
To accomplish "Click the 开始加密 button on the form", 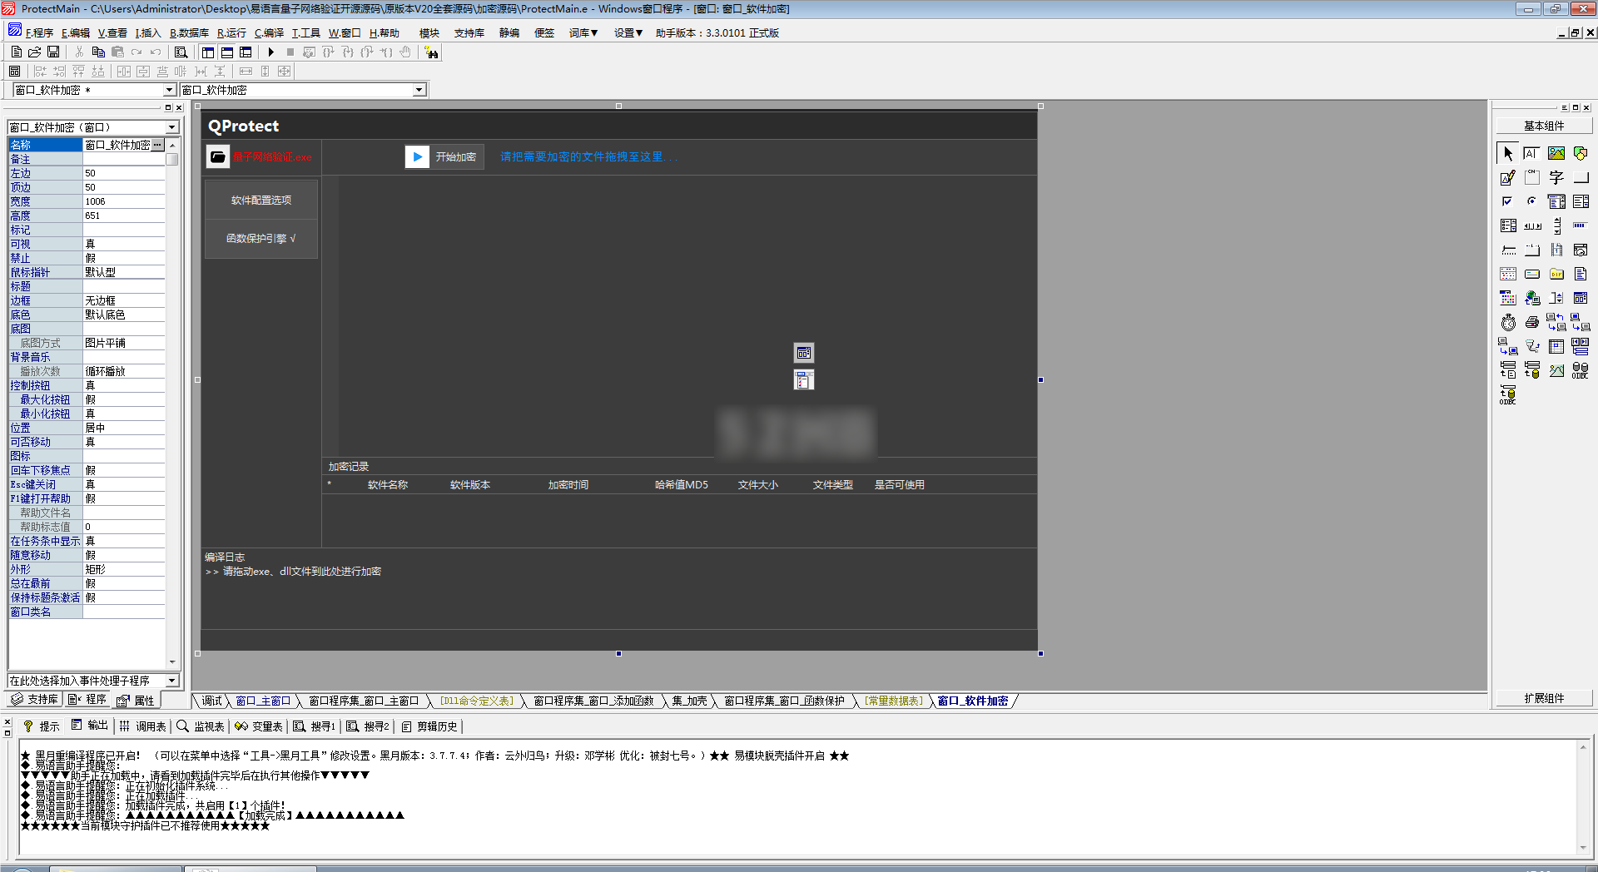I will tap(444, 156).
